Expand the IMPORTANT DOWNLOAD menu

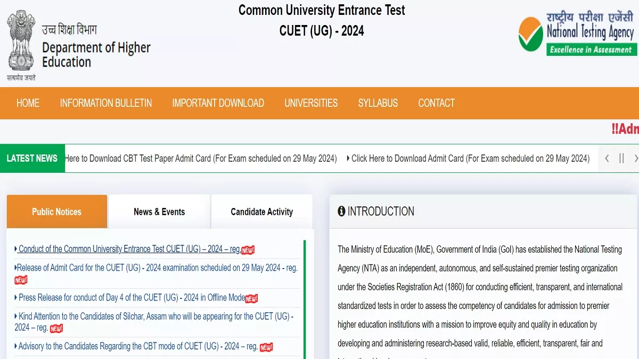[x=218, y=103]
